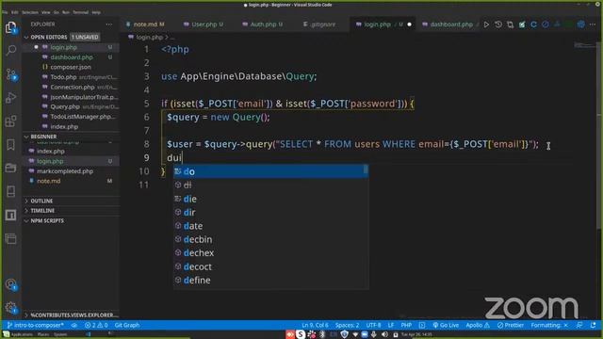
Task: Click the intro-to-composer branch in status bar
Action: tap(36, 325)
